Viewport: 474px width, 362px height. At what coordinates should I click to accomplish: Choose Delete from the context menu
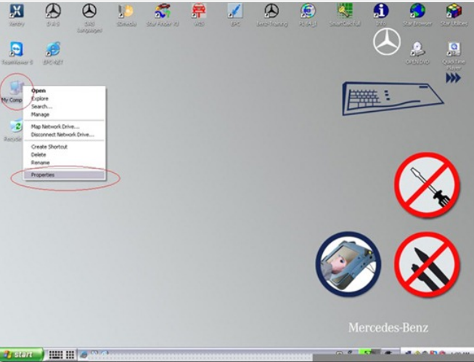click(38, 154)
